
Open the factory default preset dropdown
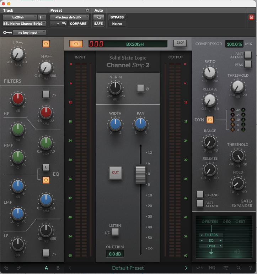[x=70, y=17]
